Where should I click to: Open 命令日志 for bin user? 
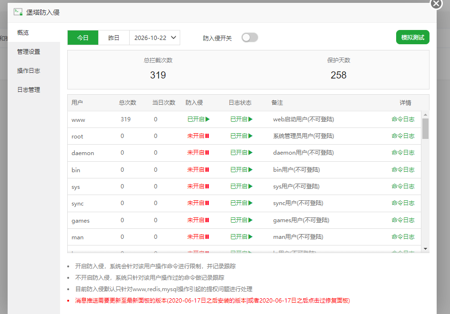click(x=403, y=169)
